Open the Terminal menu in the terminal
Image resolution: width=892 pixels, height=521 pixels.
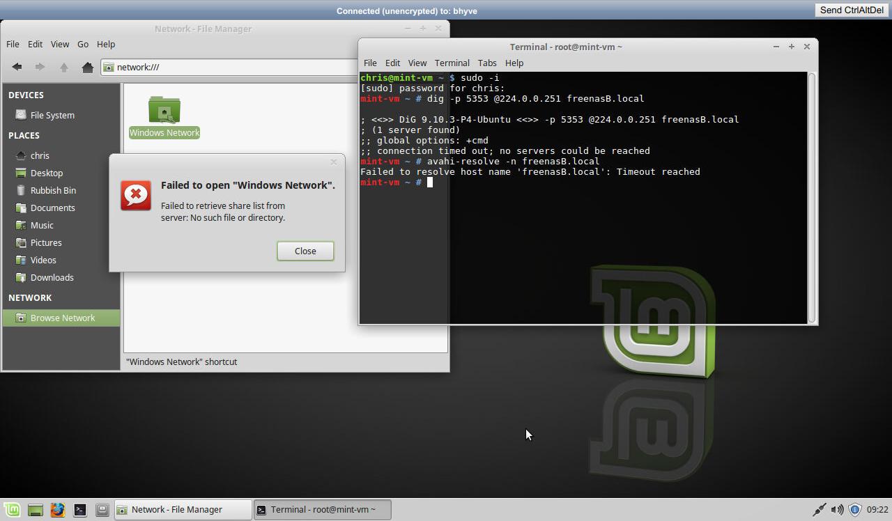coord(452,63)
